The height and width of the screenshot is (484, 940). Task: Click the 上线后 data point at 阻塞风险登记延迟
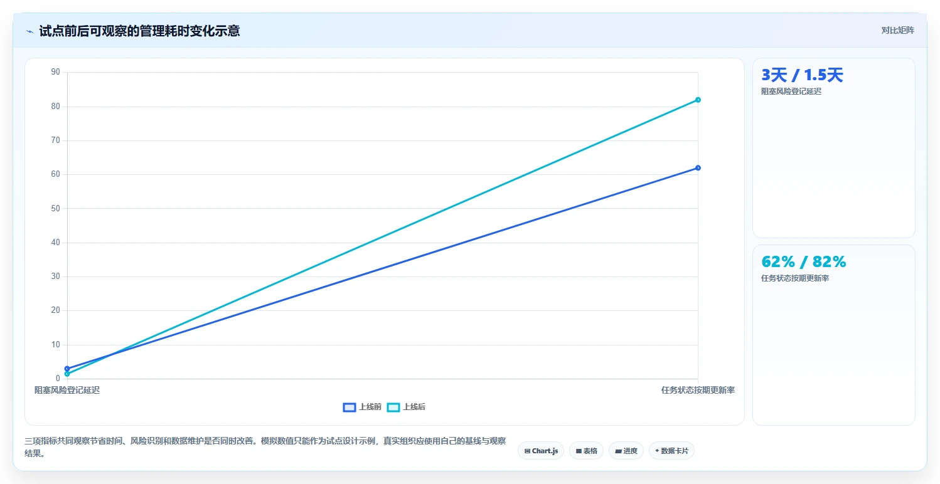pyautogui.click(x=67, y=374)
